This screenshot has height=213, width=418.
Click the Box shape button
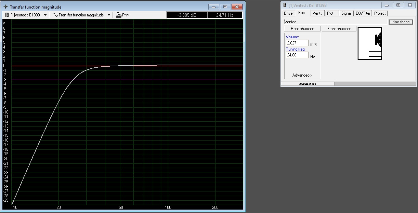point(401,22)
